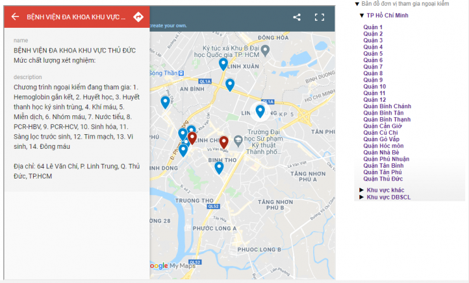
Task: Click the gray marker for Trường Đại học Sư phạm
Action: coord(238,139)
